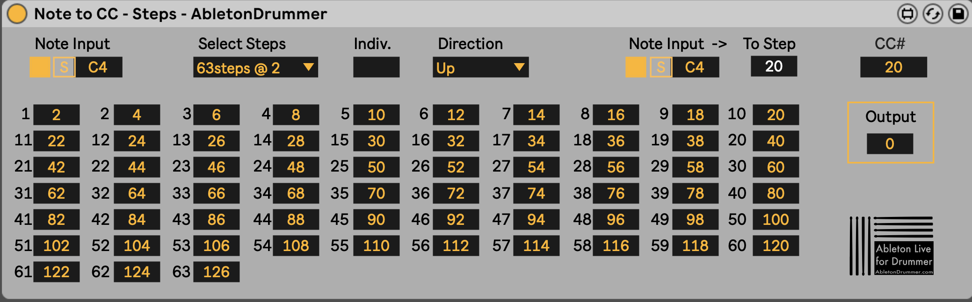Screen dimensions: 972x302
Task: Click the C4 note box next to To Step
Action: 696,67
